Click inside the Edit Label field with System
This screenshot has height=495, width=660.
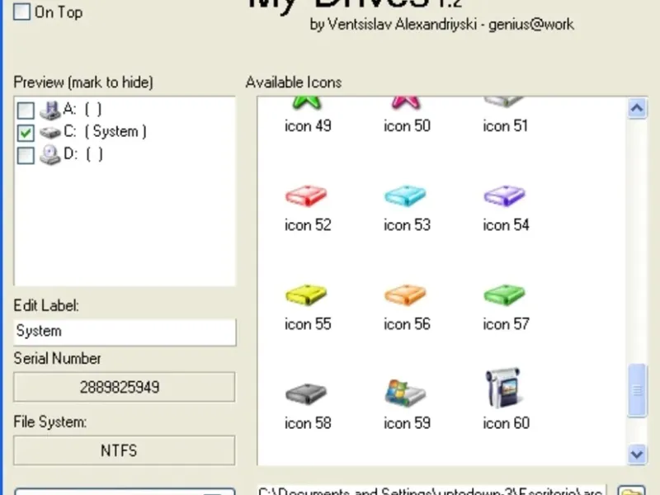(125, 332)
